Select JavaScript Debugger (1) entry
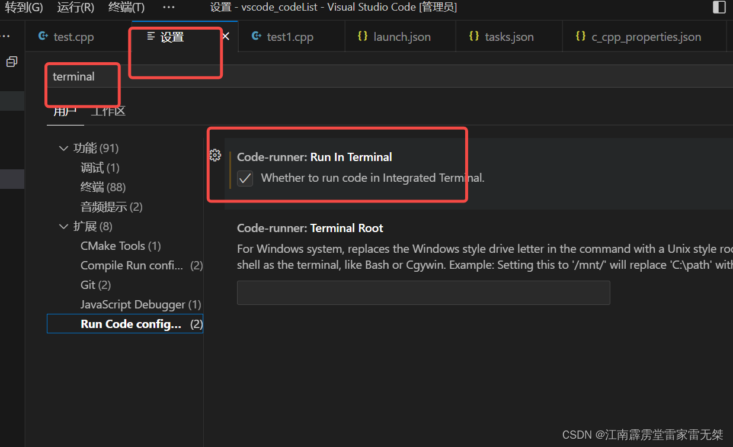Image resolution: width=733 pixels, height=447 pixels. 141,304
